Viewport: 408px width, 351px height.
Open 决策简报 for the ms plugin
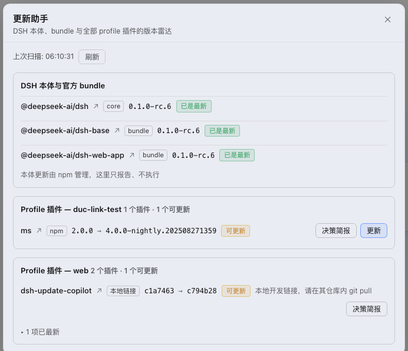(x=336, y=231)
